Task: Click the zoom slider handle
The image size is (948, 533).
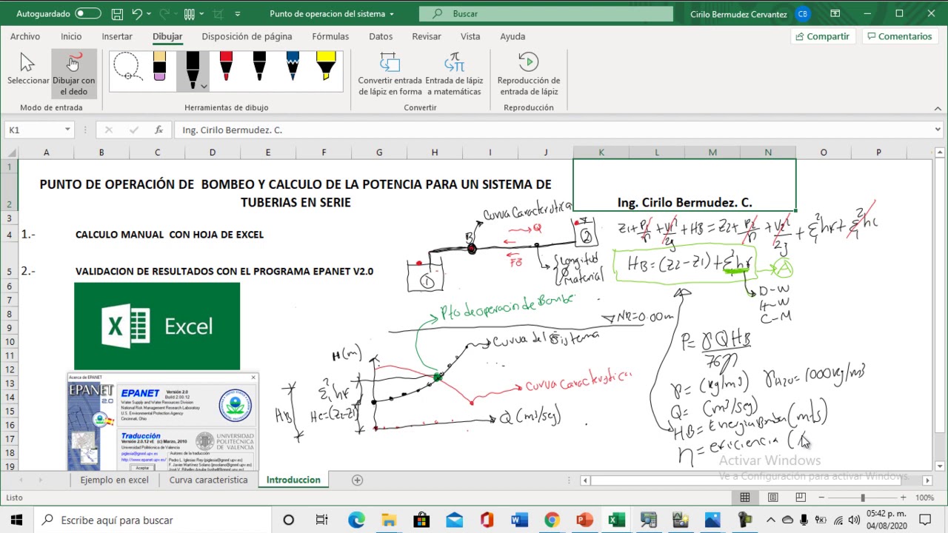Action: click(862, 497)
